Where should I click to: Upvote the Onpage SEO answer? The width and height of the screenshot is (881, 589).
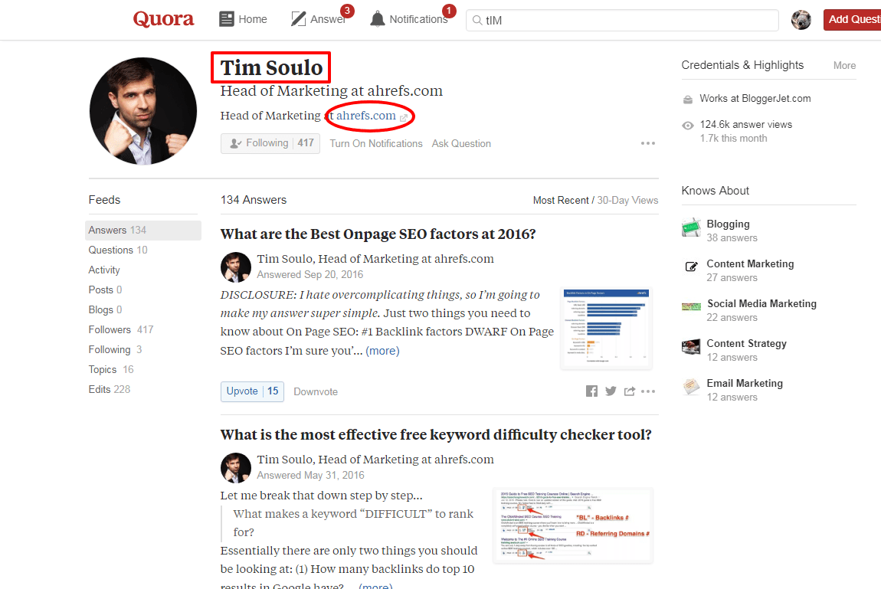coord(252,391)
